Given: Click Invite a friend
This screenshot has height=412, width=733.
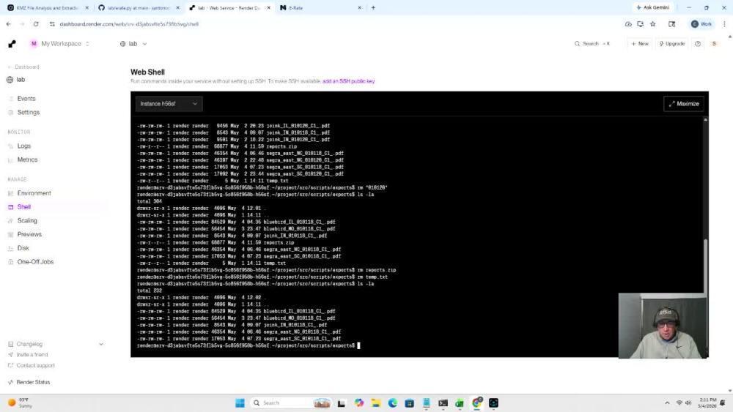Looking at the screenshot, I should point(32,355).
